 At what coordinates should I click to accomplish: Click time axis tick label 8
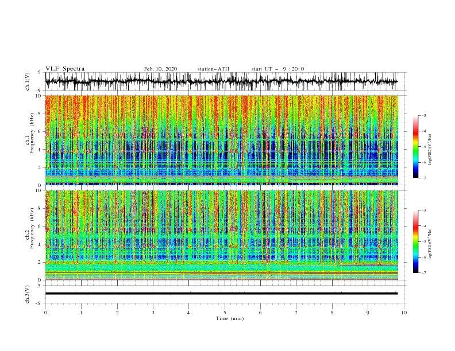[332, 313]
